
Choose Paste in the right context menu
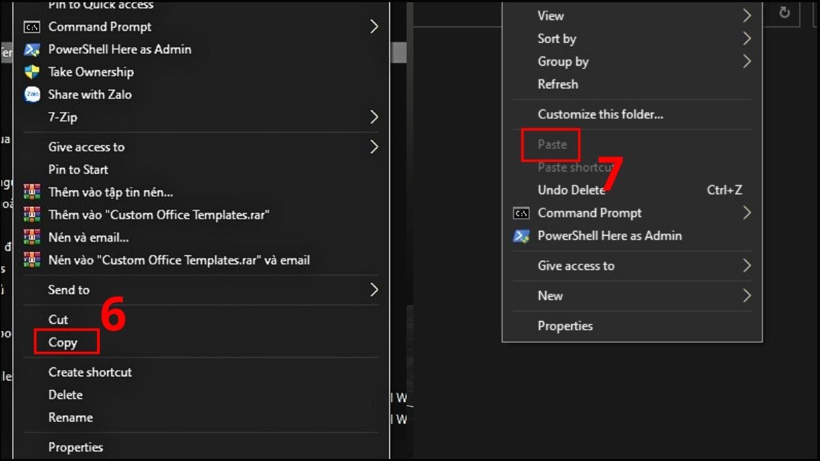pyautogui.click(x=552, y=144)
